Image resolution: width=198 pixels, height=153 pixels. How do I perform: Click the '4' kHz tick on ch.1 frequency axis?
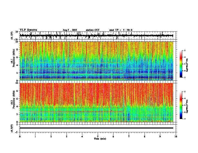coord(17,65)
